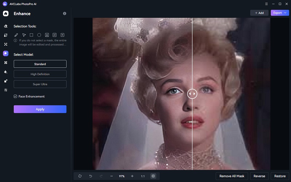Click the mask hint info icon
The height and width of the screenshot is (182, 291).
[15, 40]
